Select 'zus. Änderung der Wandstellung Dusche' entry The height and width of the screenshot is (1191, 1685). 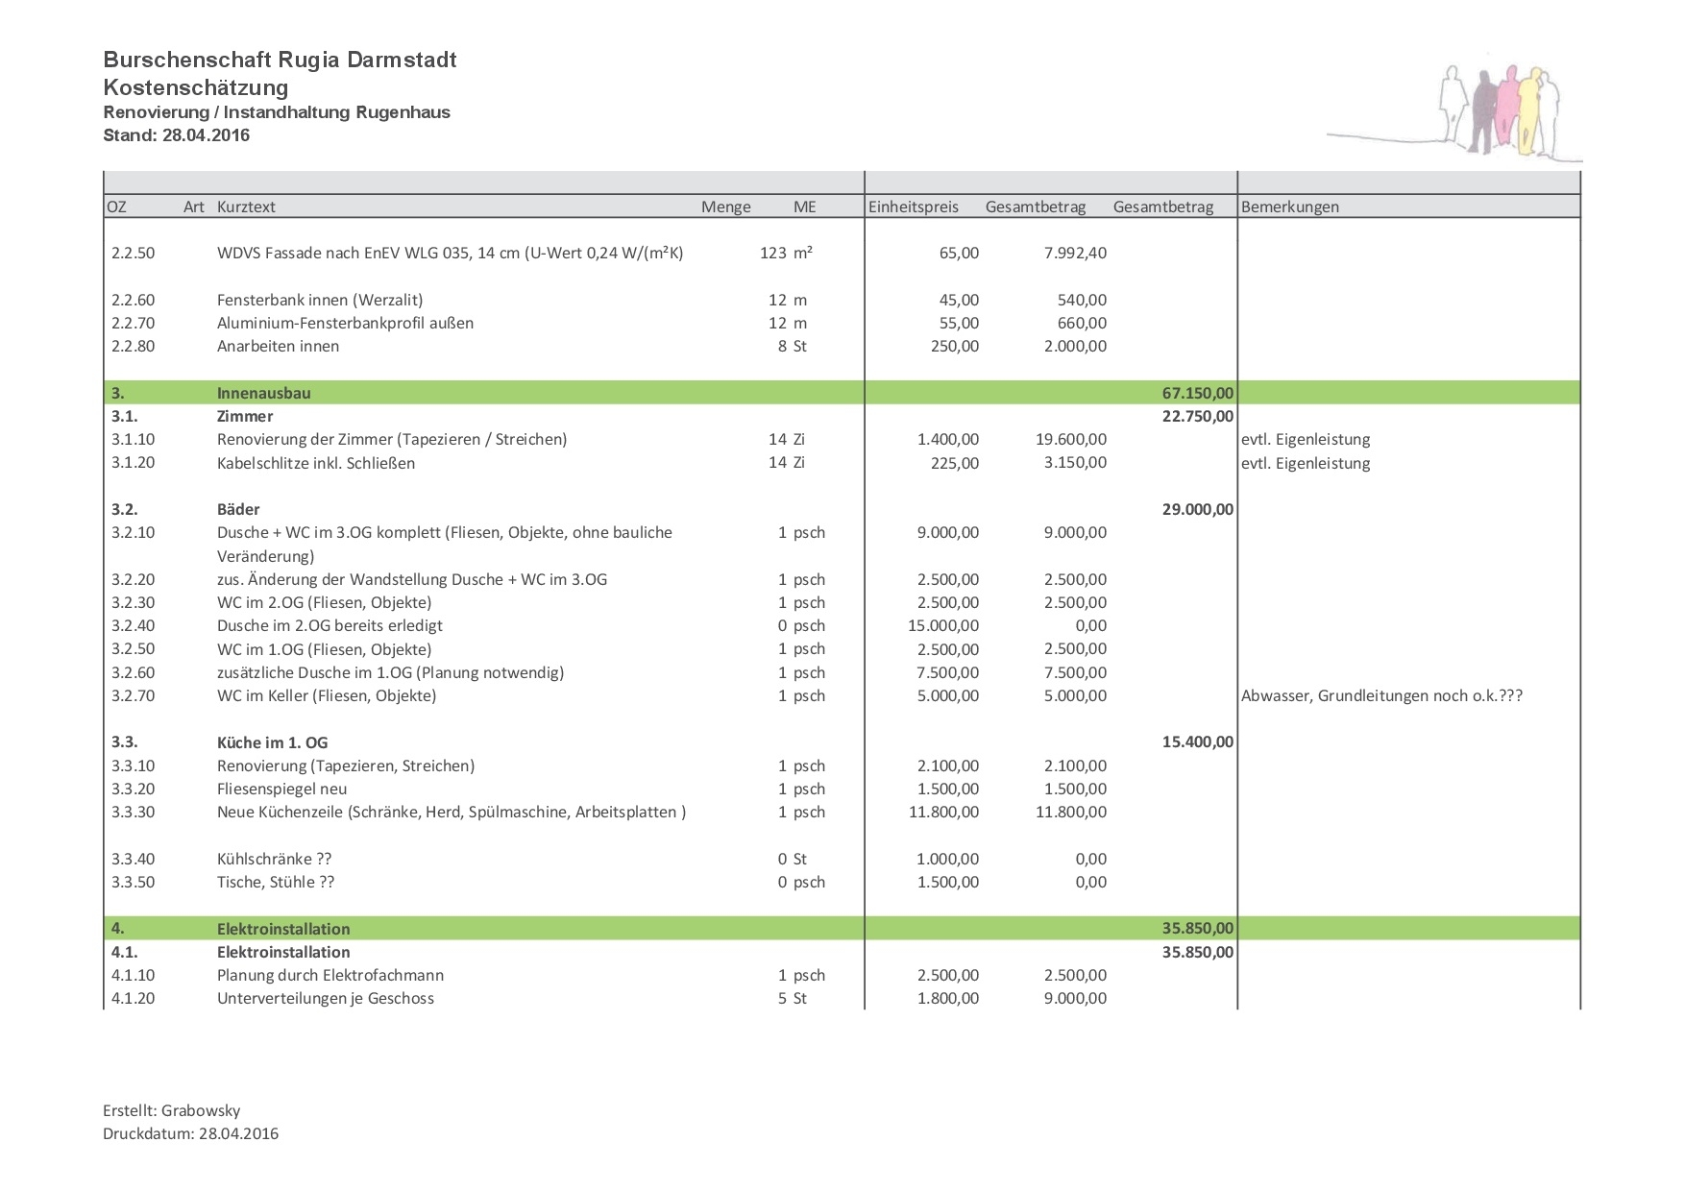tap(412, 580)
